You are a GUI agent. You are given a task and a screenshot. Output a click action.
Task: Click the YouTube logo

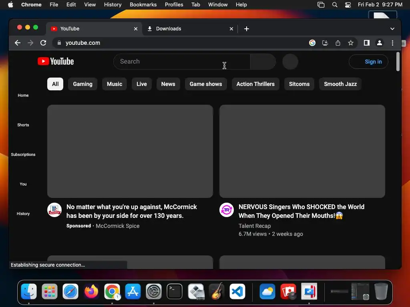[x=56, y=61]
